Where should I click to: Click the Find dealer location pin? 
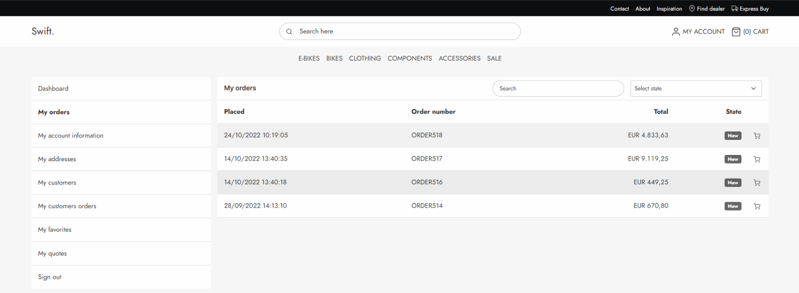pos(692,9)
